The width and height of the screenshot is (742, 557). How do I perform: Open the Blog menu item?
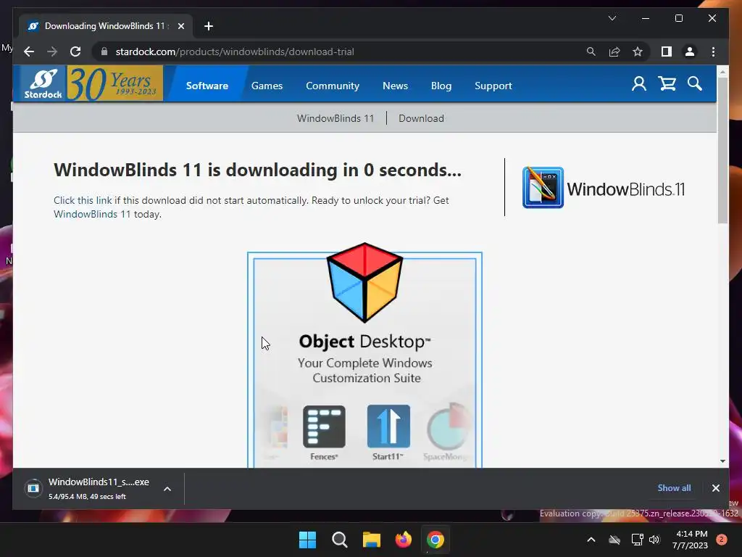441,86
